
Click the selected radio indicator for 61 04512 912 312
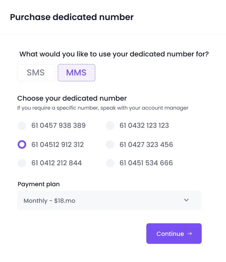tap(22, 144)
